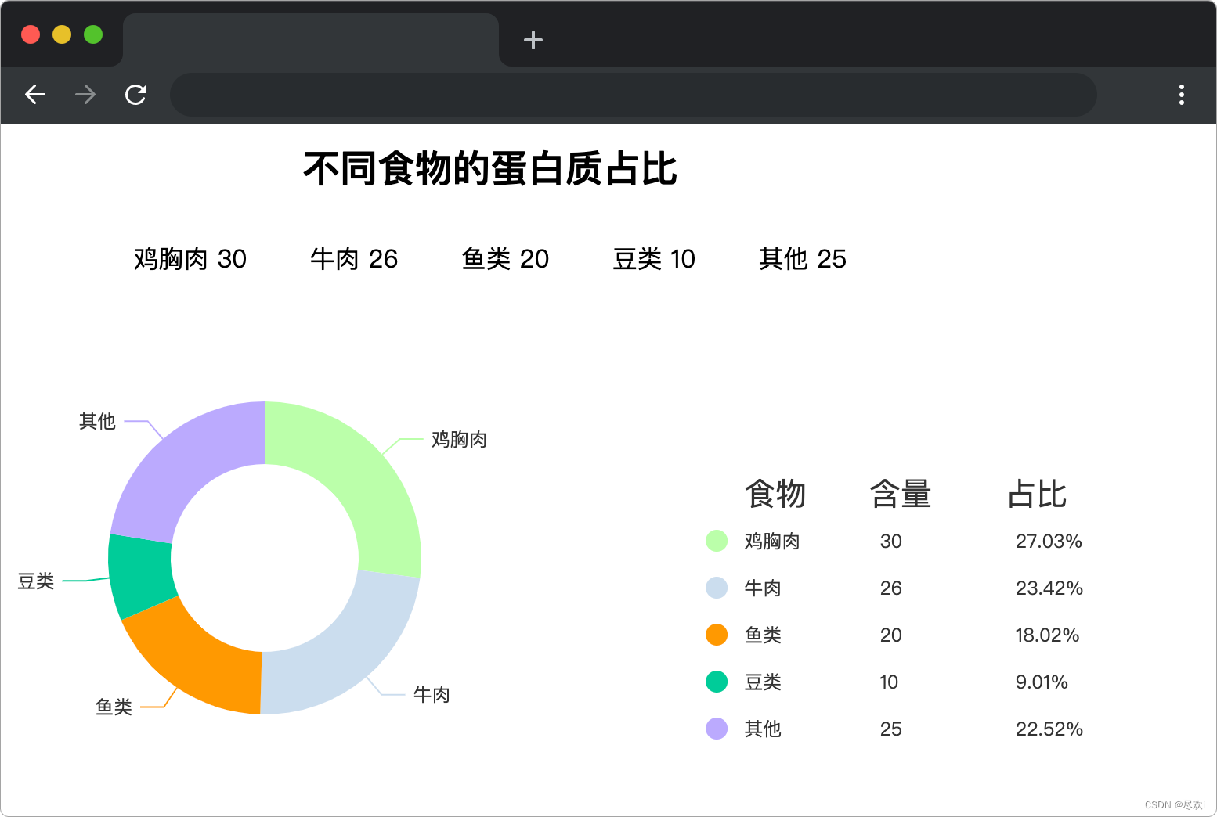The width and height of the screenshot is (1217, 817).
Task: Click the 9.01% percentage value
Action: 1042,682
